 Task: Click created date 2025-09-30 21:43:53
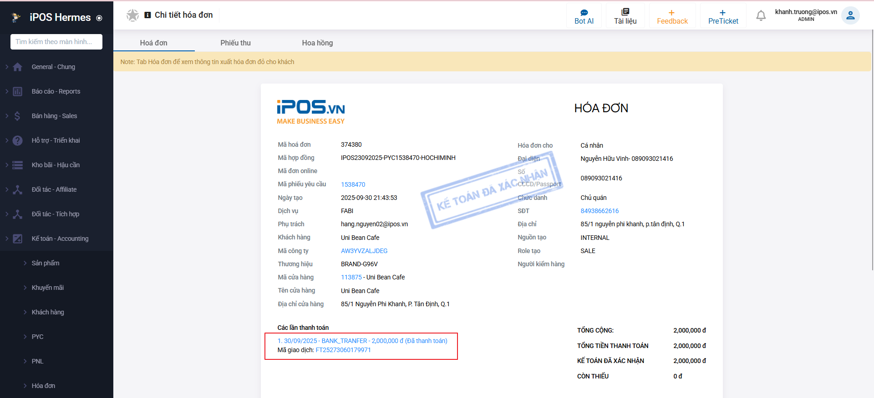(x=369, y=198)
